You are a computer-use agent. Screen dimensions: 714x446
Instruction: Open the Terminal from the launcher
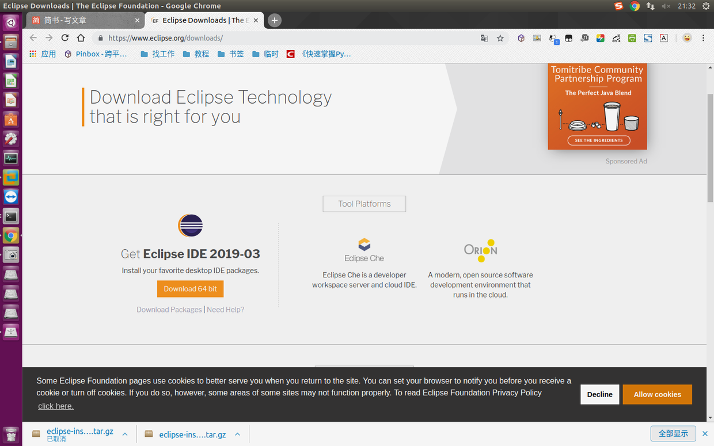11,216
